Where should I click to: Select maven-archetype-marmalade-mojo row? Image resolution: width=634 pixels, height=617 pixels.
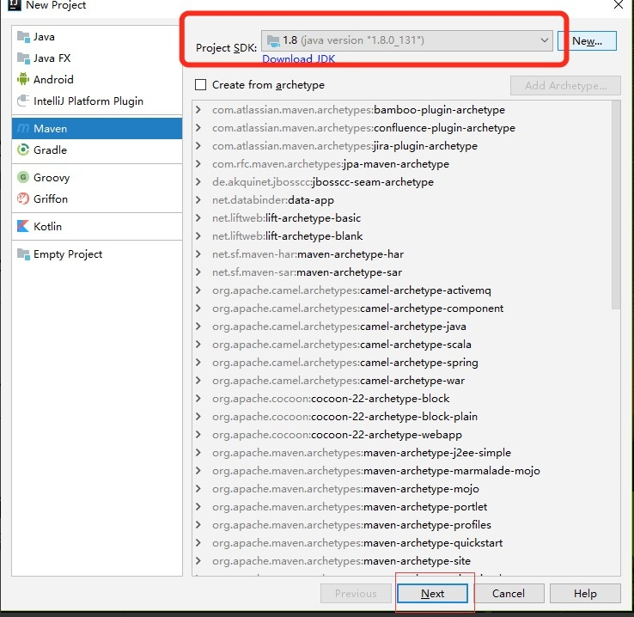401,471
